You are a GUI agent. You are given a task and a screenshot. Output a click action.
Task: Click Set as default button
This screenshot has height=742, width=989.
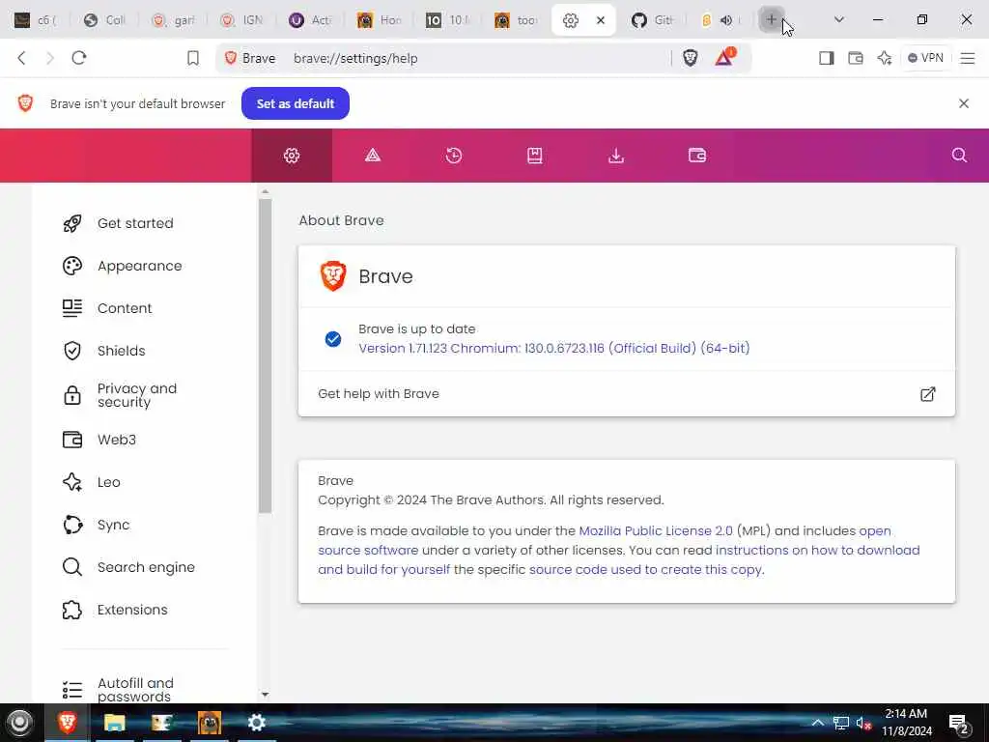coord(296,103)
